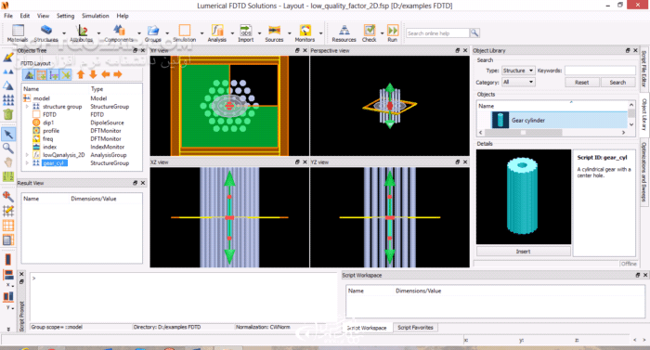
Task: Click the Attributes toolbar icon
Action: pos(82,31)
